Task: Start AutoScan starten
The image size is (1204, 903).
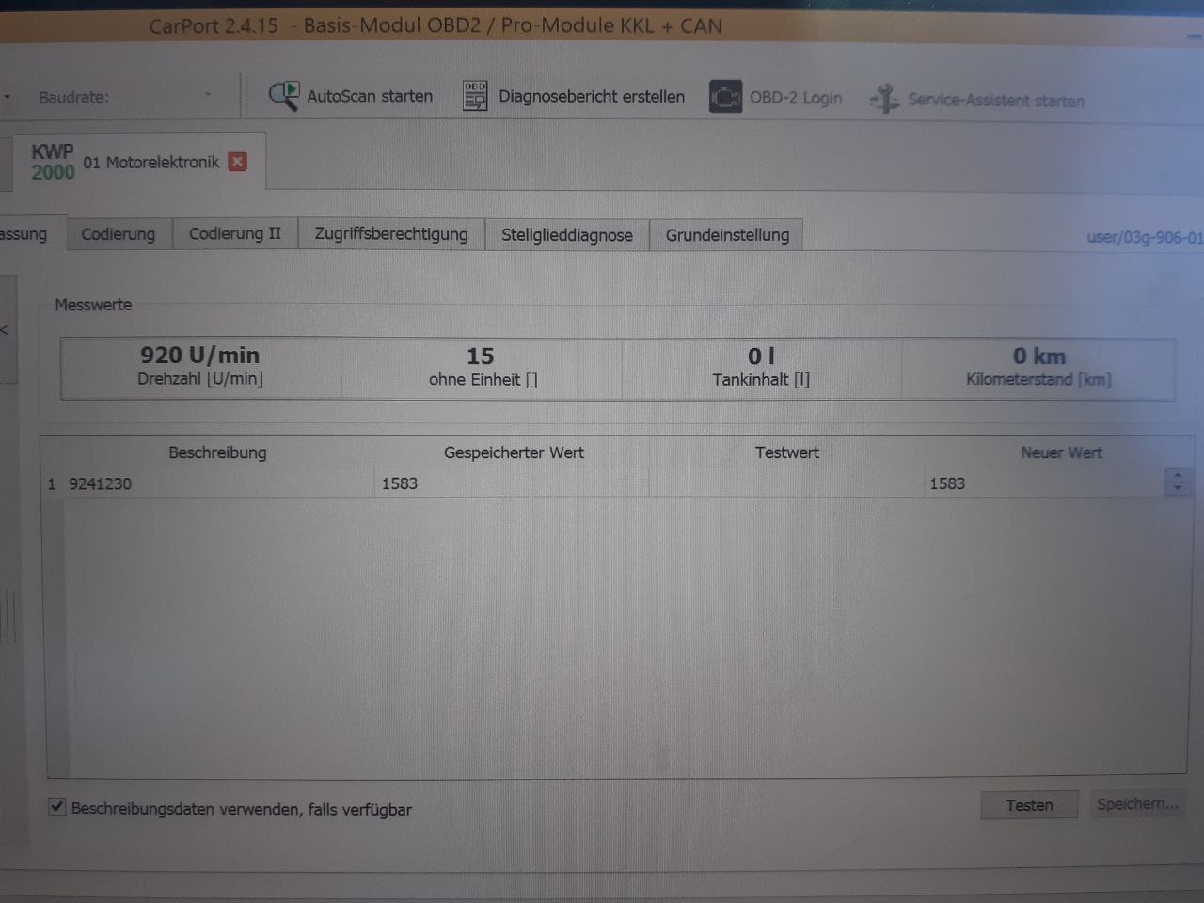Action: [370, 96]
